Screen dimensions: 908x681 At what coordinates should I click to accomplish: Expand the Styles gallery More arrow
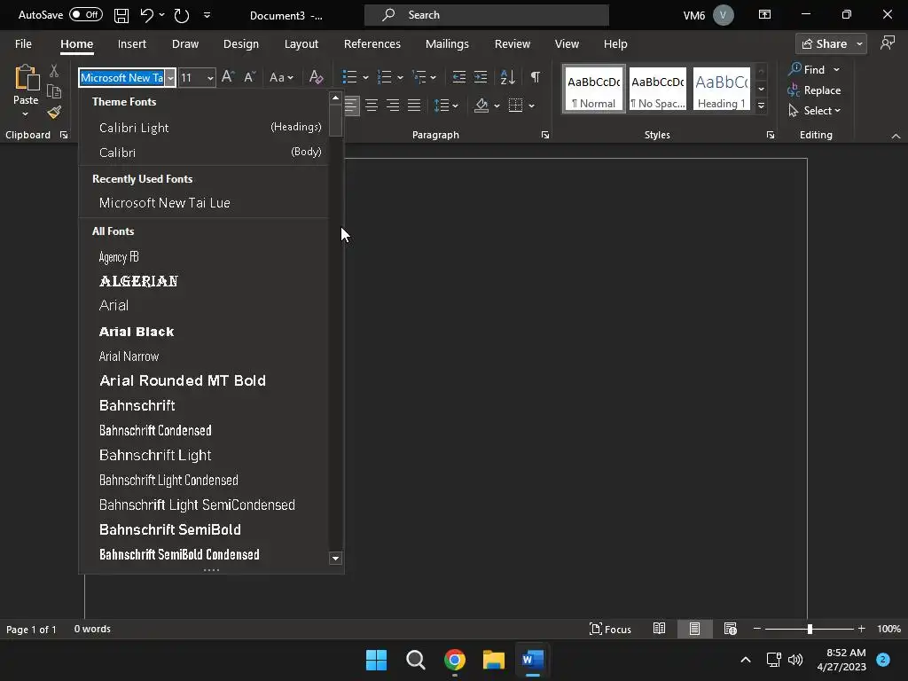tap(762, 106)
